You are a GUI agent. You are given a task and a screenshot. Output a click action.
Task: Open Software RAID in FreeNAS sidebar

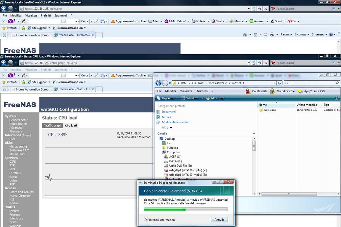pos(19,150)
